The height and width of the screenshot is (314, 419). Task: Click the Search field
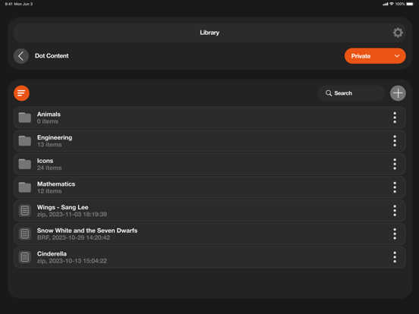(x=351, y=93)
